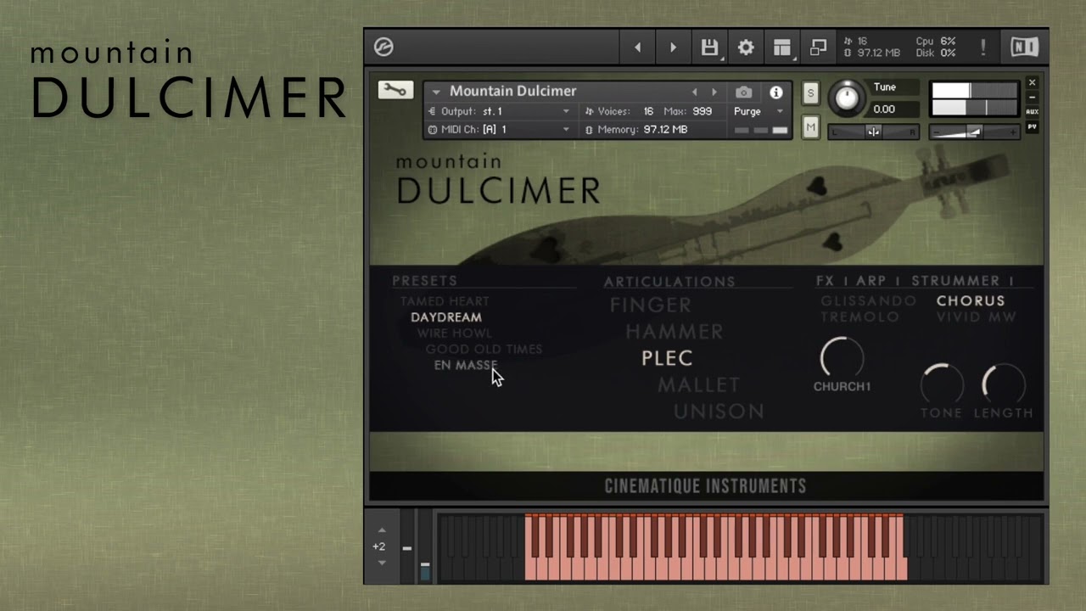Image resolution: width=1086 pixels, height=611 pixels.
Task: Open the instrument info icon
Action: (775, 92)
